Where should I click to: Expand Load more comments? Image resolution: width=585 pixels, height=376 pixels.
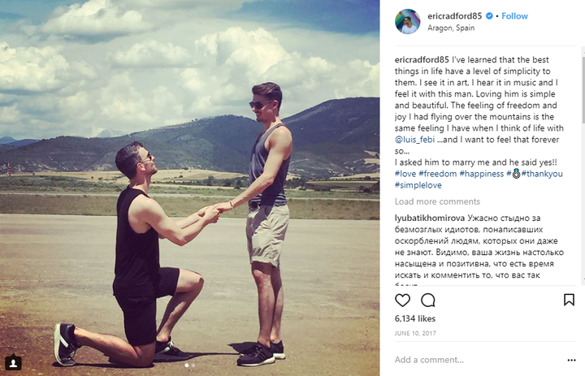coord(437,201)
